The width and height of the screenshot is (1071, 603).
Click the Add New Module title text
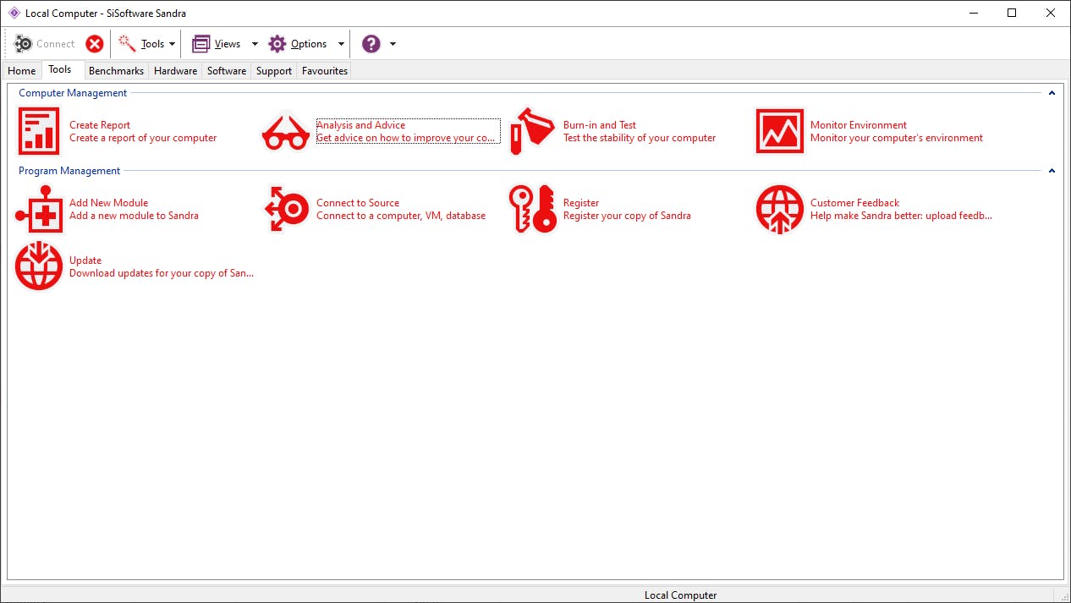tap(108, 203)
